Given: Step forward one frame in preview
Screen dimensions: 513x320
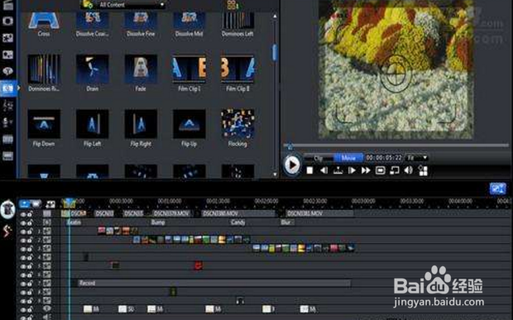Looking at the screenshot, I should [x=352, y=170].
